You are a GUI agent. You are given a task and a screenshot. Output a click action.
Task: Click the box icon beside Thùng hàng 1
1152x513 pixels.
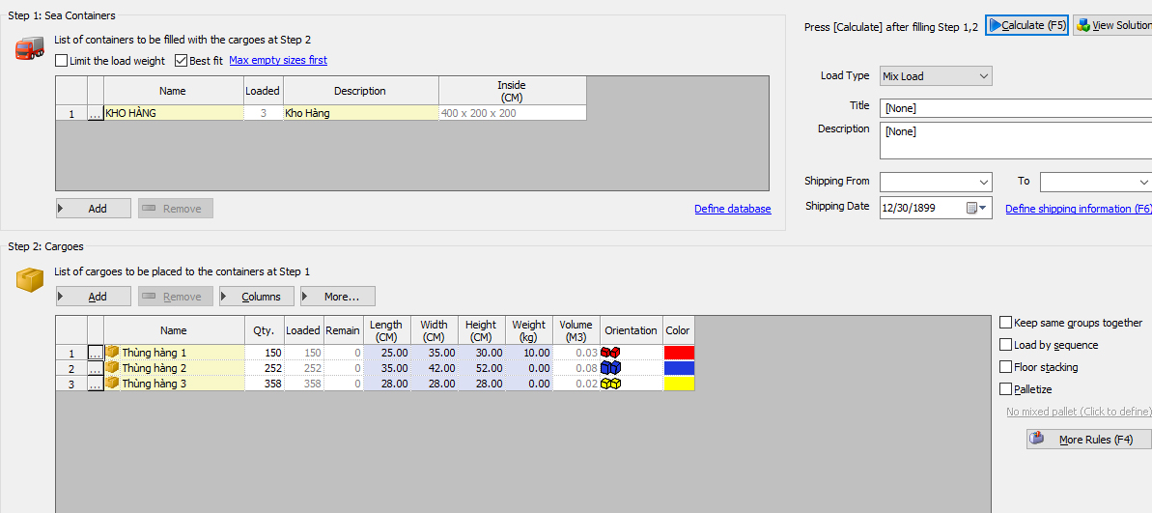click(113, 353)
